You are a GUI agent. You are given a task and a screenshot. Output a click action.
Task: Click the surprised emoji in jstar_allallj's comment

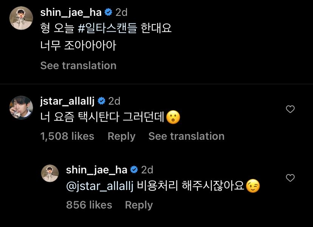click(x=174, y=118)
